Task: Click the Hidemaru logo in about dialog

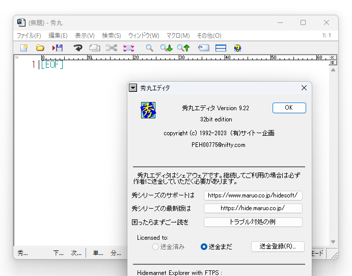Action: [x=148, y=110]
